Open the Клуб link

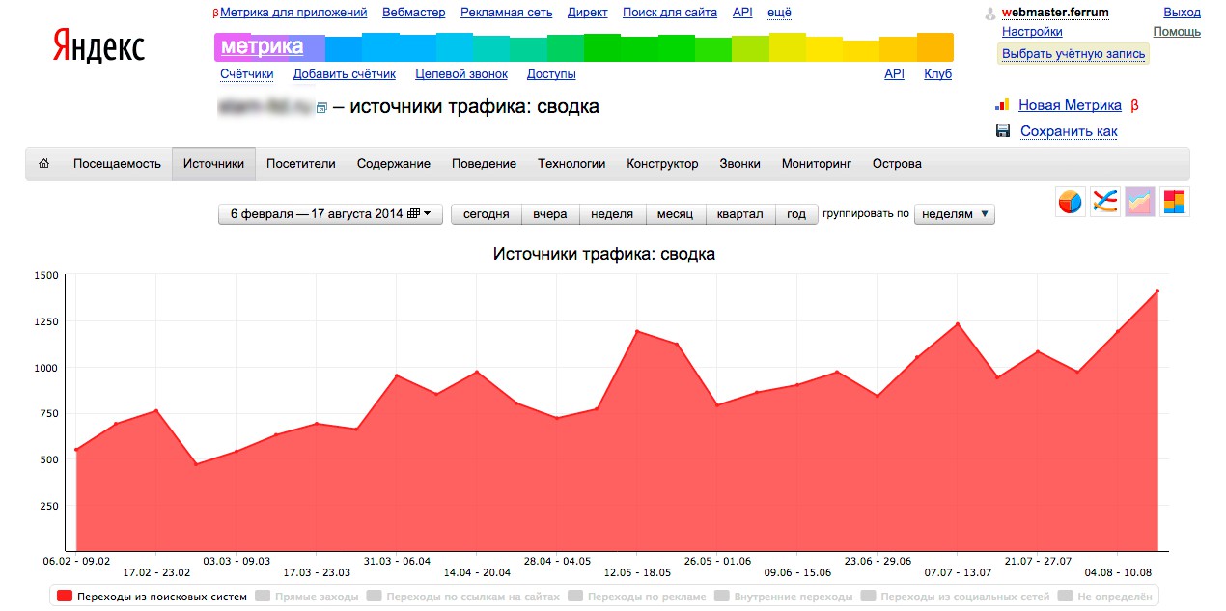click(937, 74)
